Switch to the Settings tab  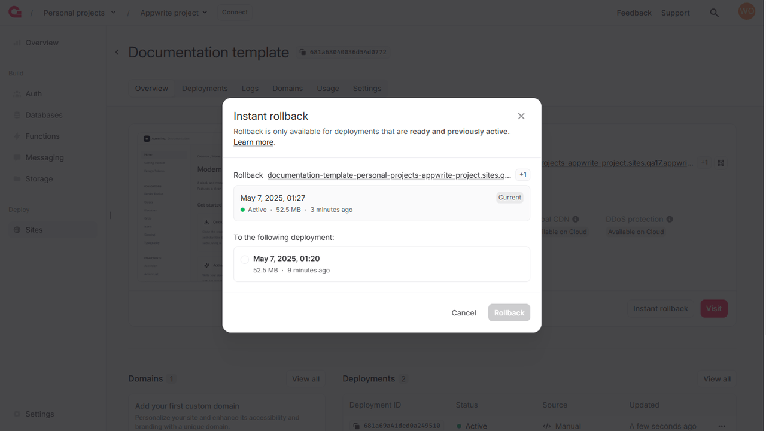pos(367,89)
